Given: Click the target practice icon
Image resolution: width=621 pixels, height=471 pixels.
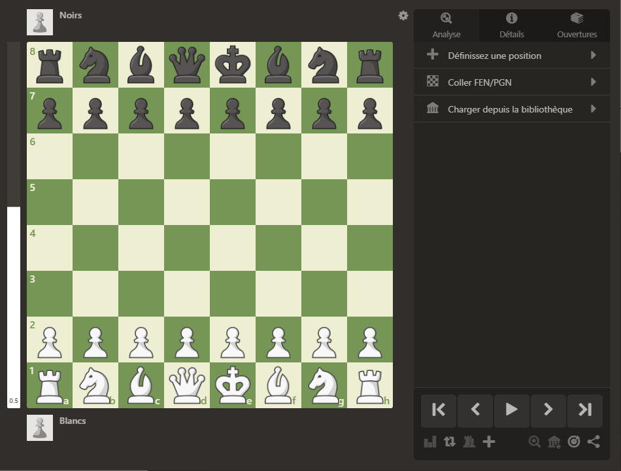Looking at the screenshot, I should tap(574, 442).
